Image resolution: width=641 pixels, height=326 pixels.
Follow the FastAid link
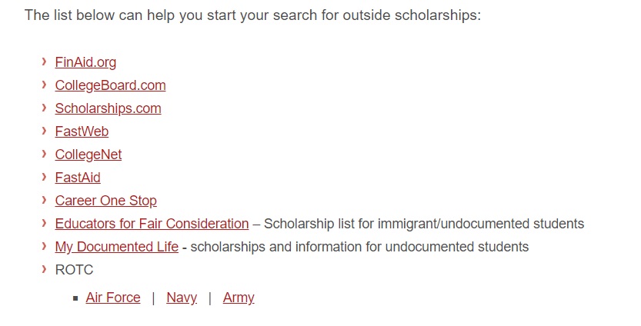[x=78, y=178]
